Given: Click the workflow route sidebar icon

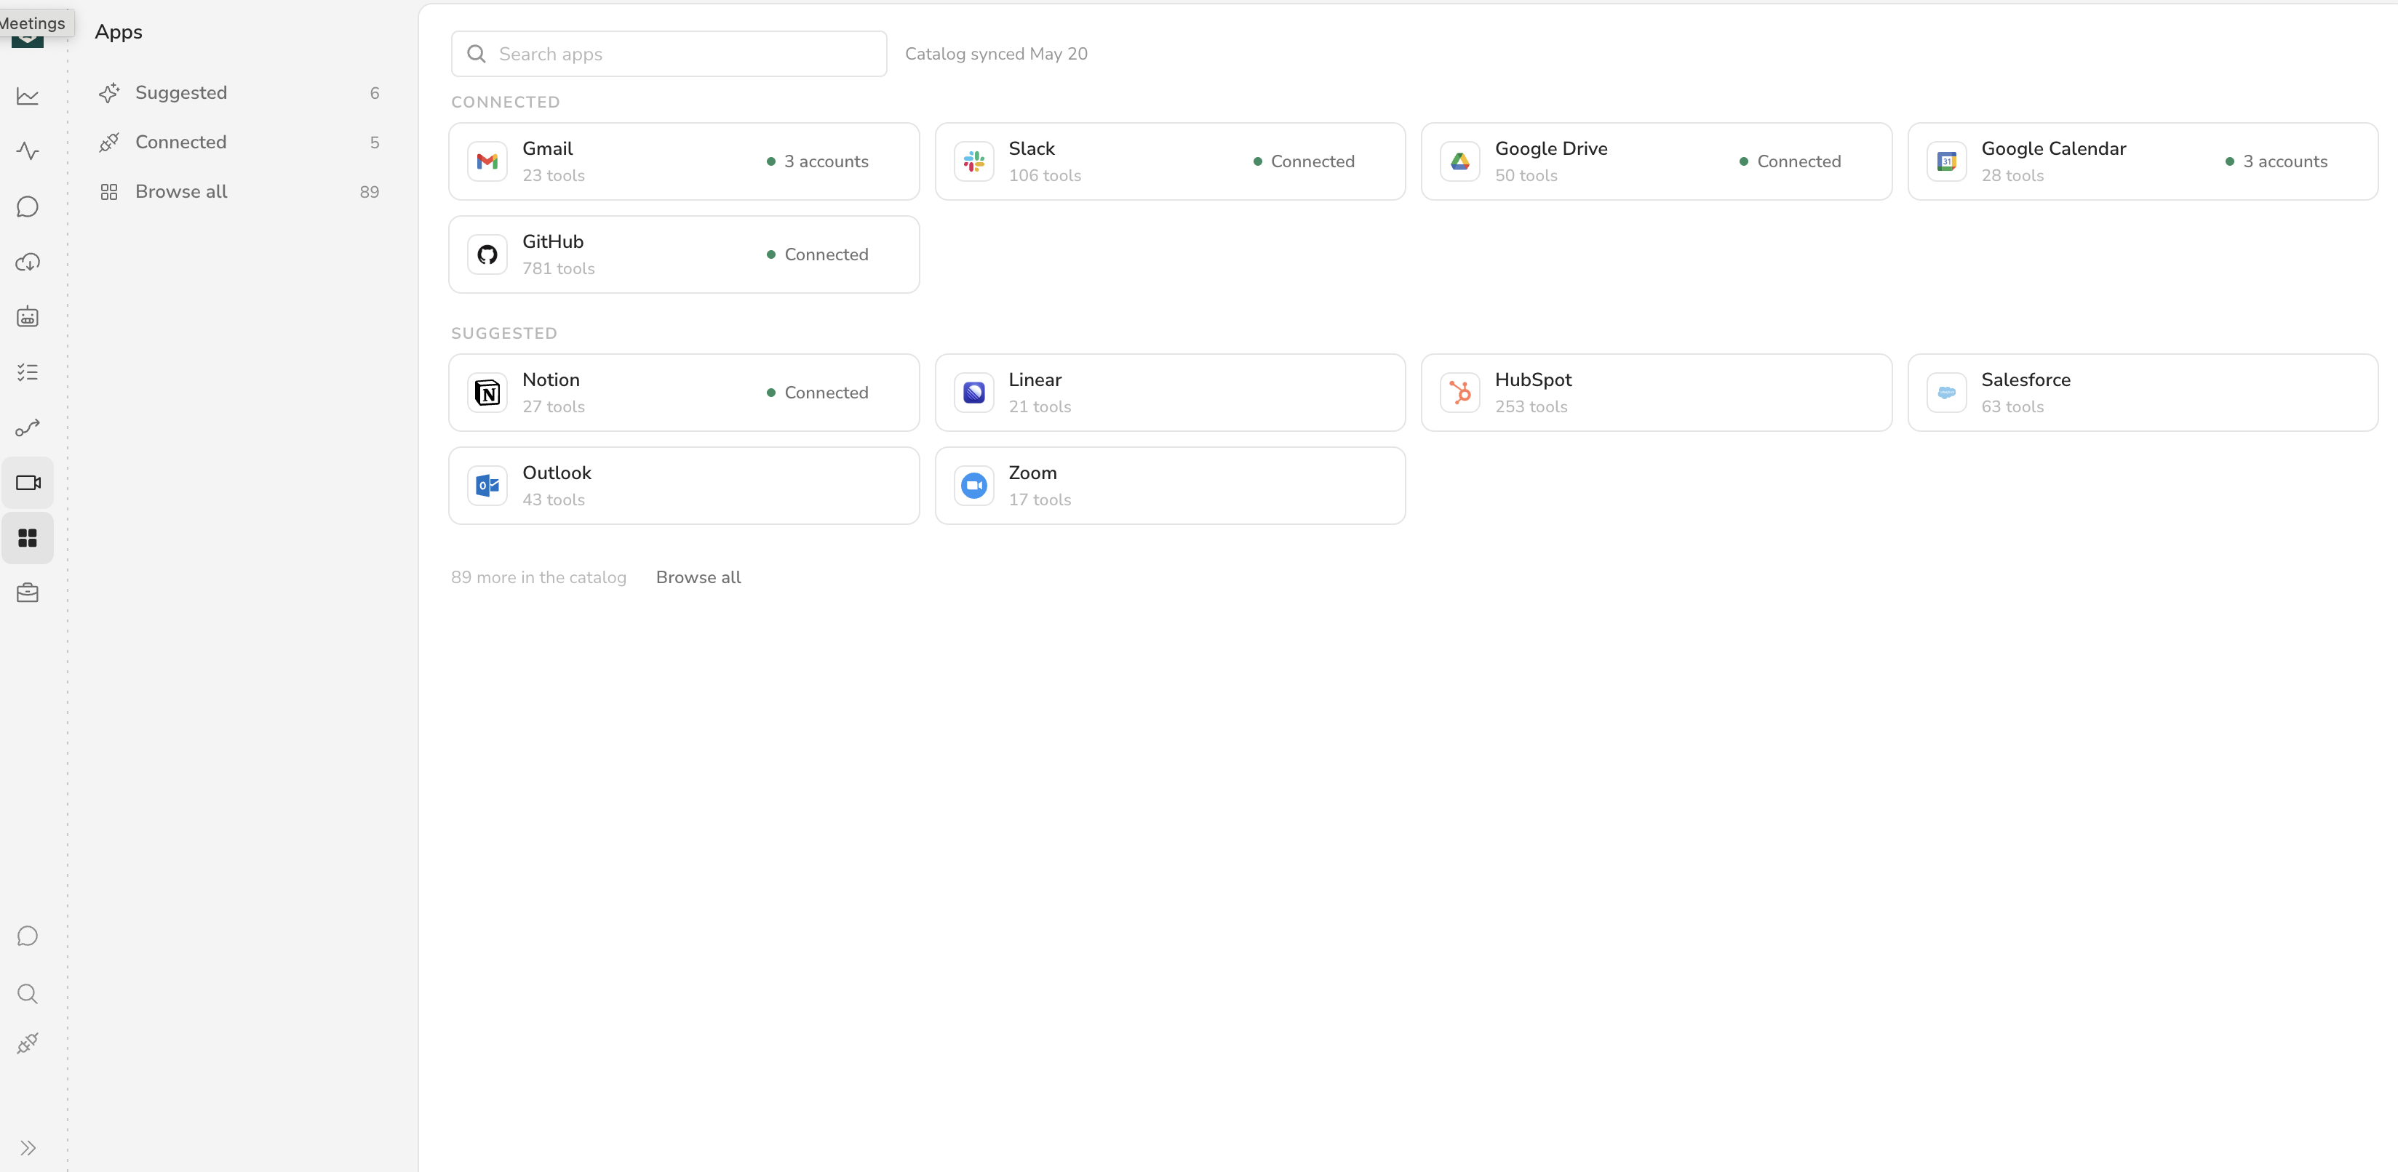Looking at the screenshot, I should point(28,427).
